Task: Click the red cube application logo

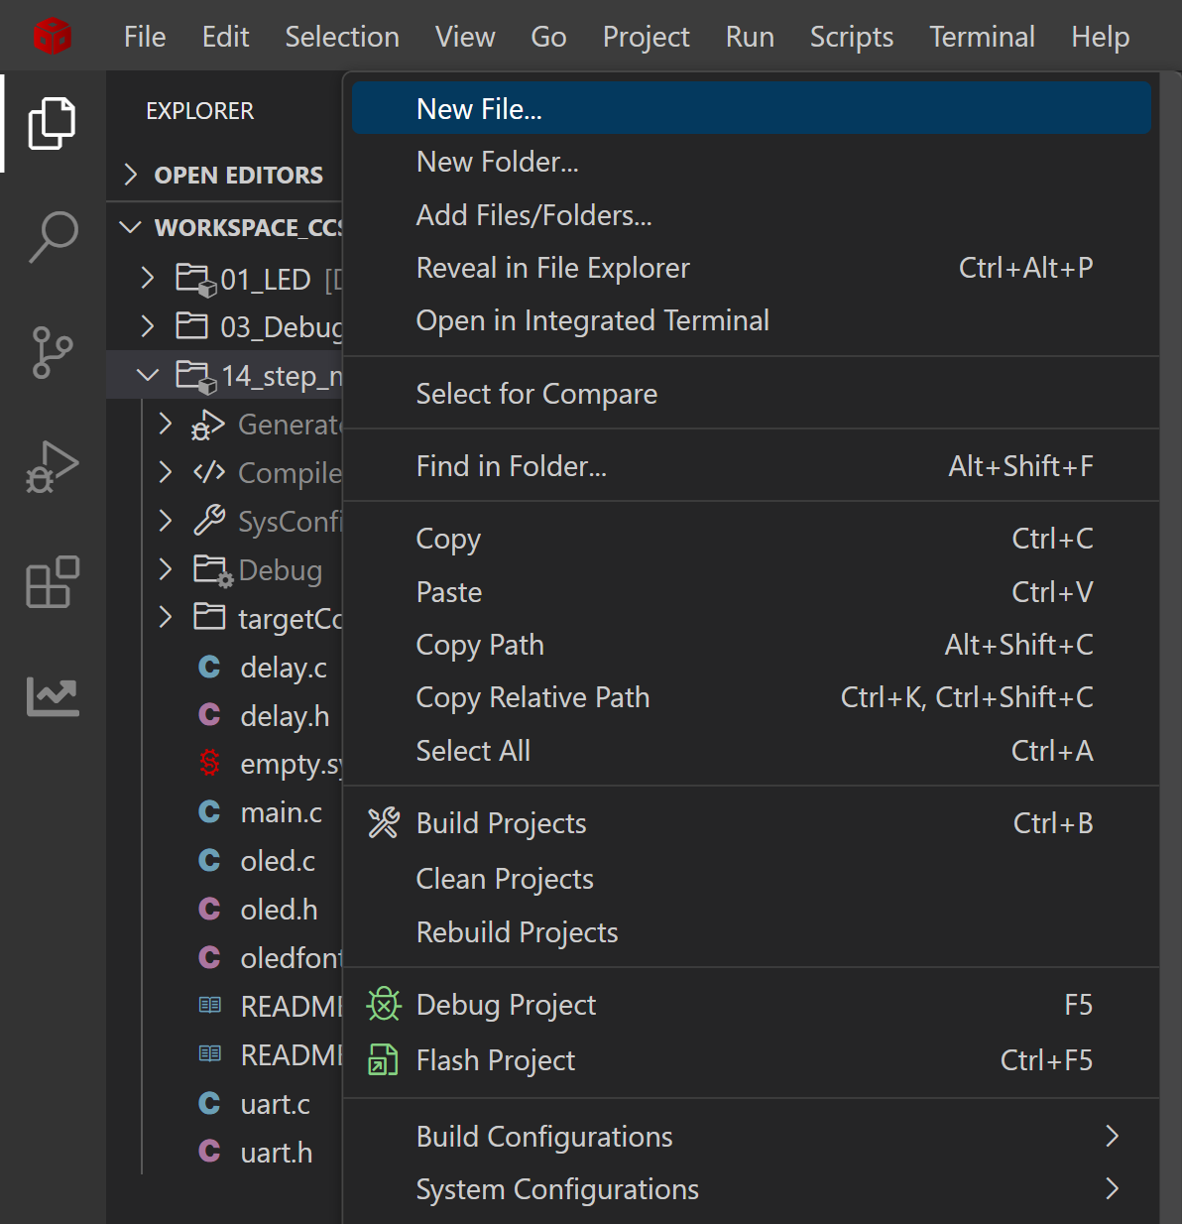Action: (52, 37)
